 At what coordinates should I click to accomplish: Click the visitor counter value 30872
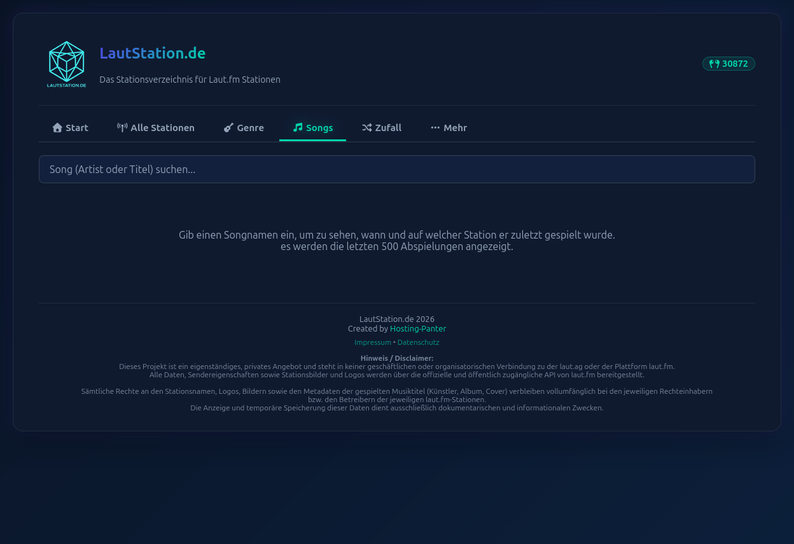pyautogui.click(x=735, y=64)
